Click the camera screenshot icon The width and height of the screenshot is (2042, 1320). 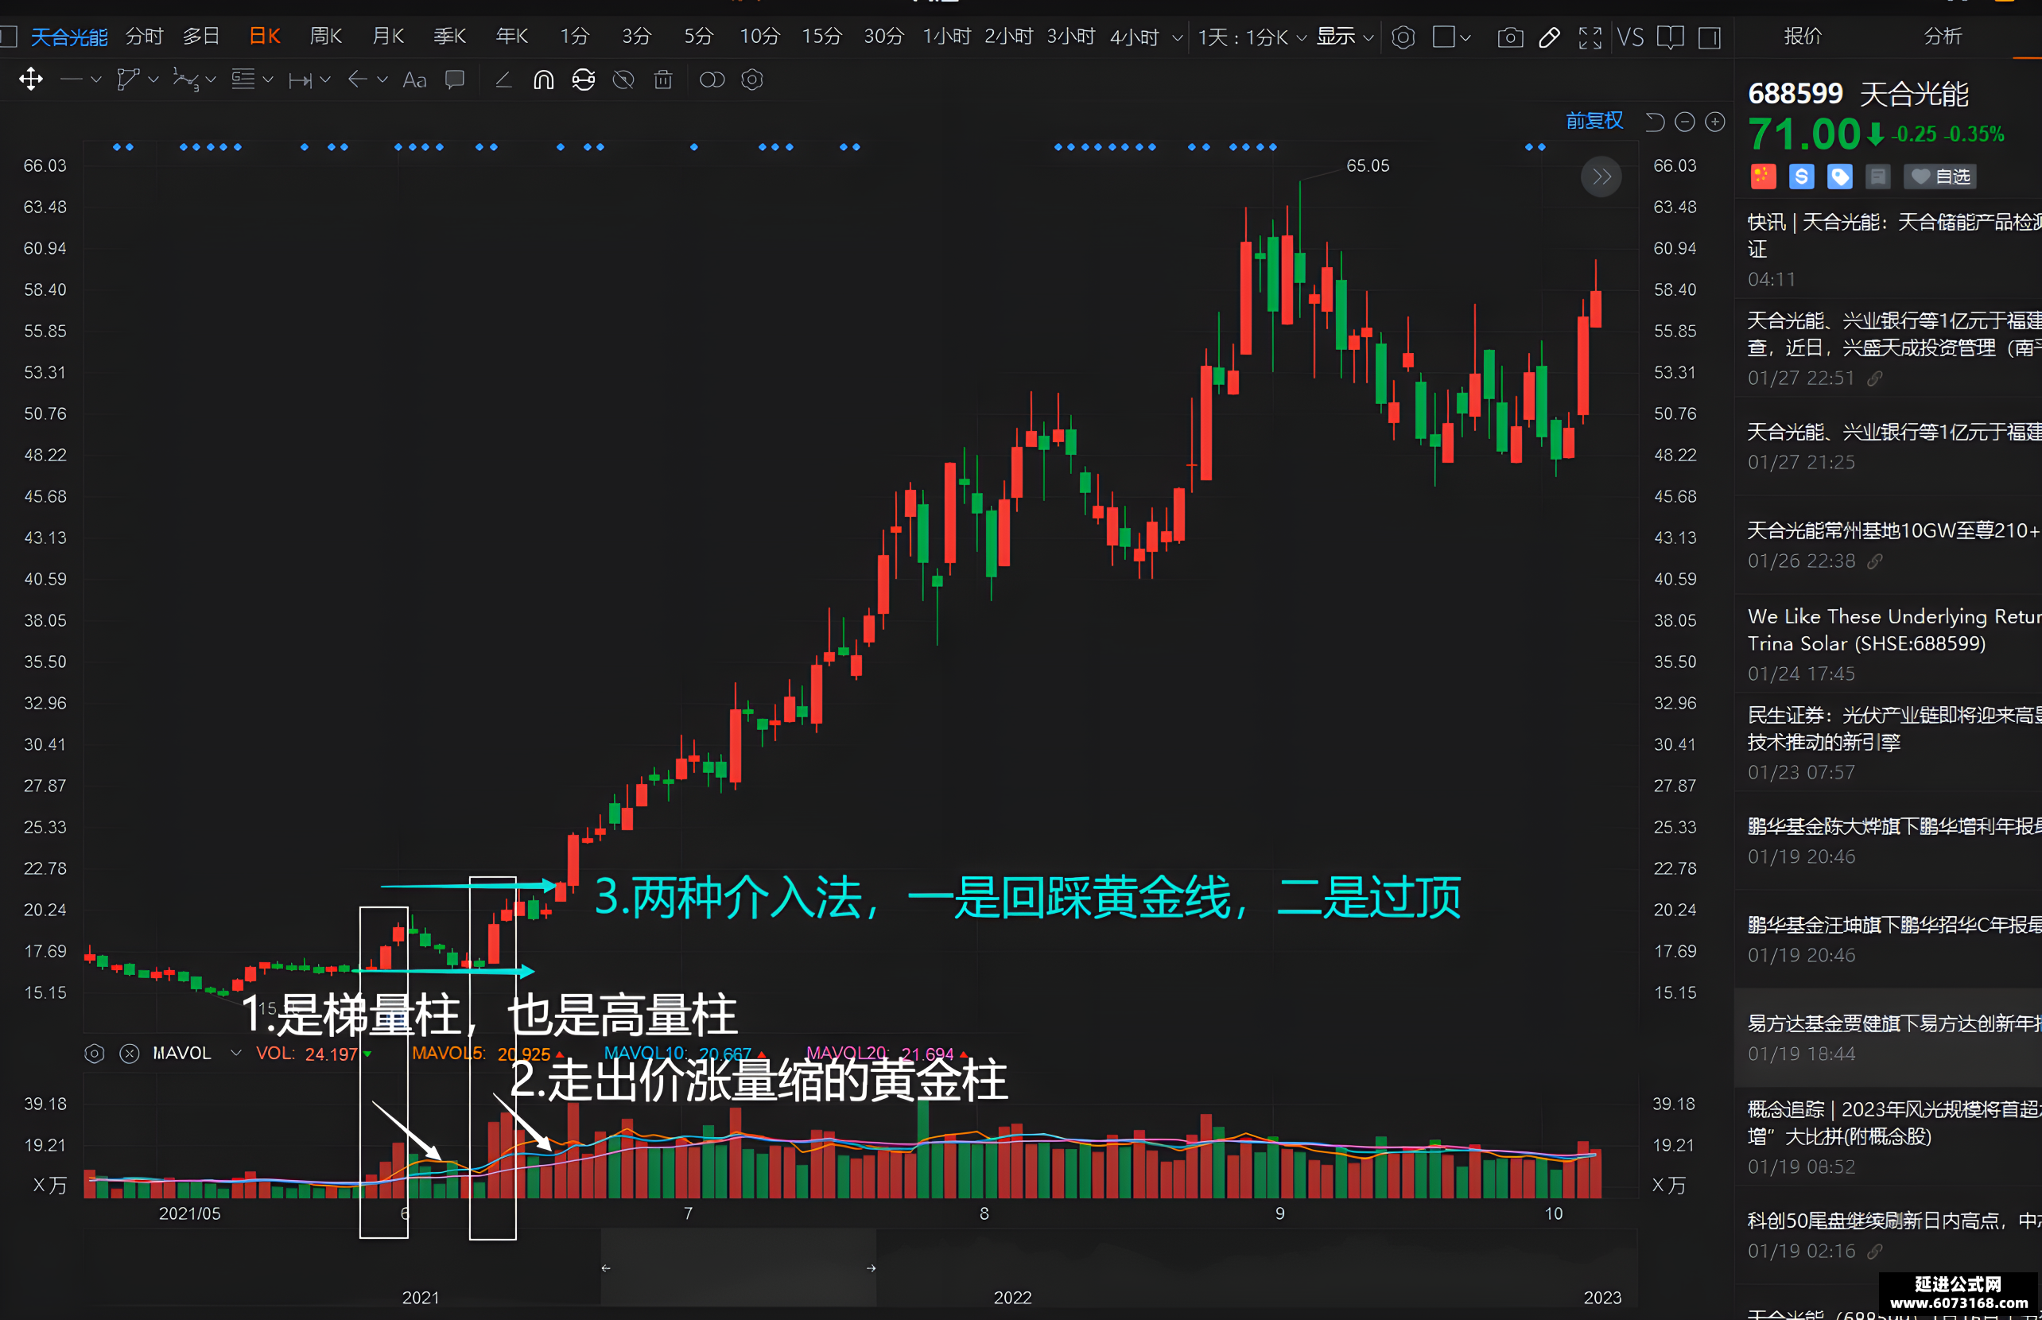(1510, 37)
